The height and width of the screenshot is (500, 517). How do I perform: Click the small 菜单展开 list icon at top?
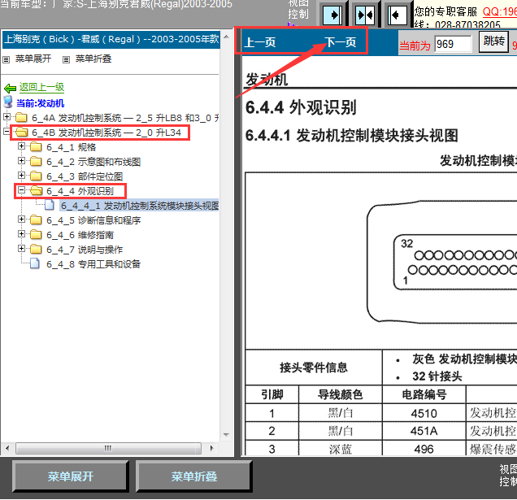[7, 59]
